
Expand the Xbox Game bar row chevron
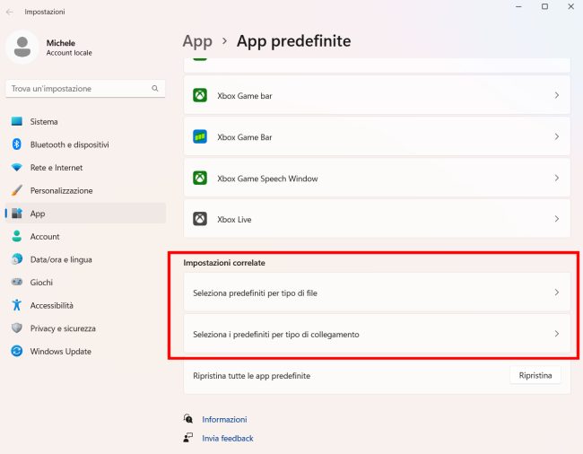[557, 95]
